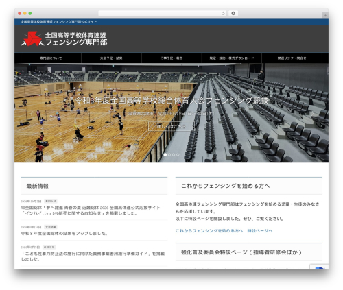This screenshot has width=343, height=290.
Task: Select the fourth slider pagination dot
Action: point(178,155)
